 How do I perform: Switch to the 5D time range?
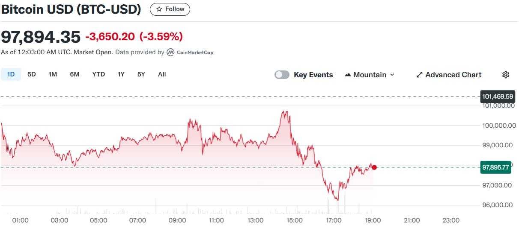32,74
